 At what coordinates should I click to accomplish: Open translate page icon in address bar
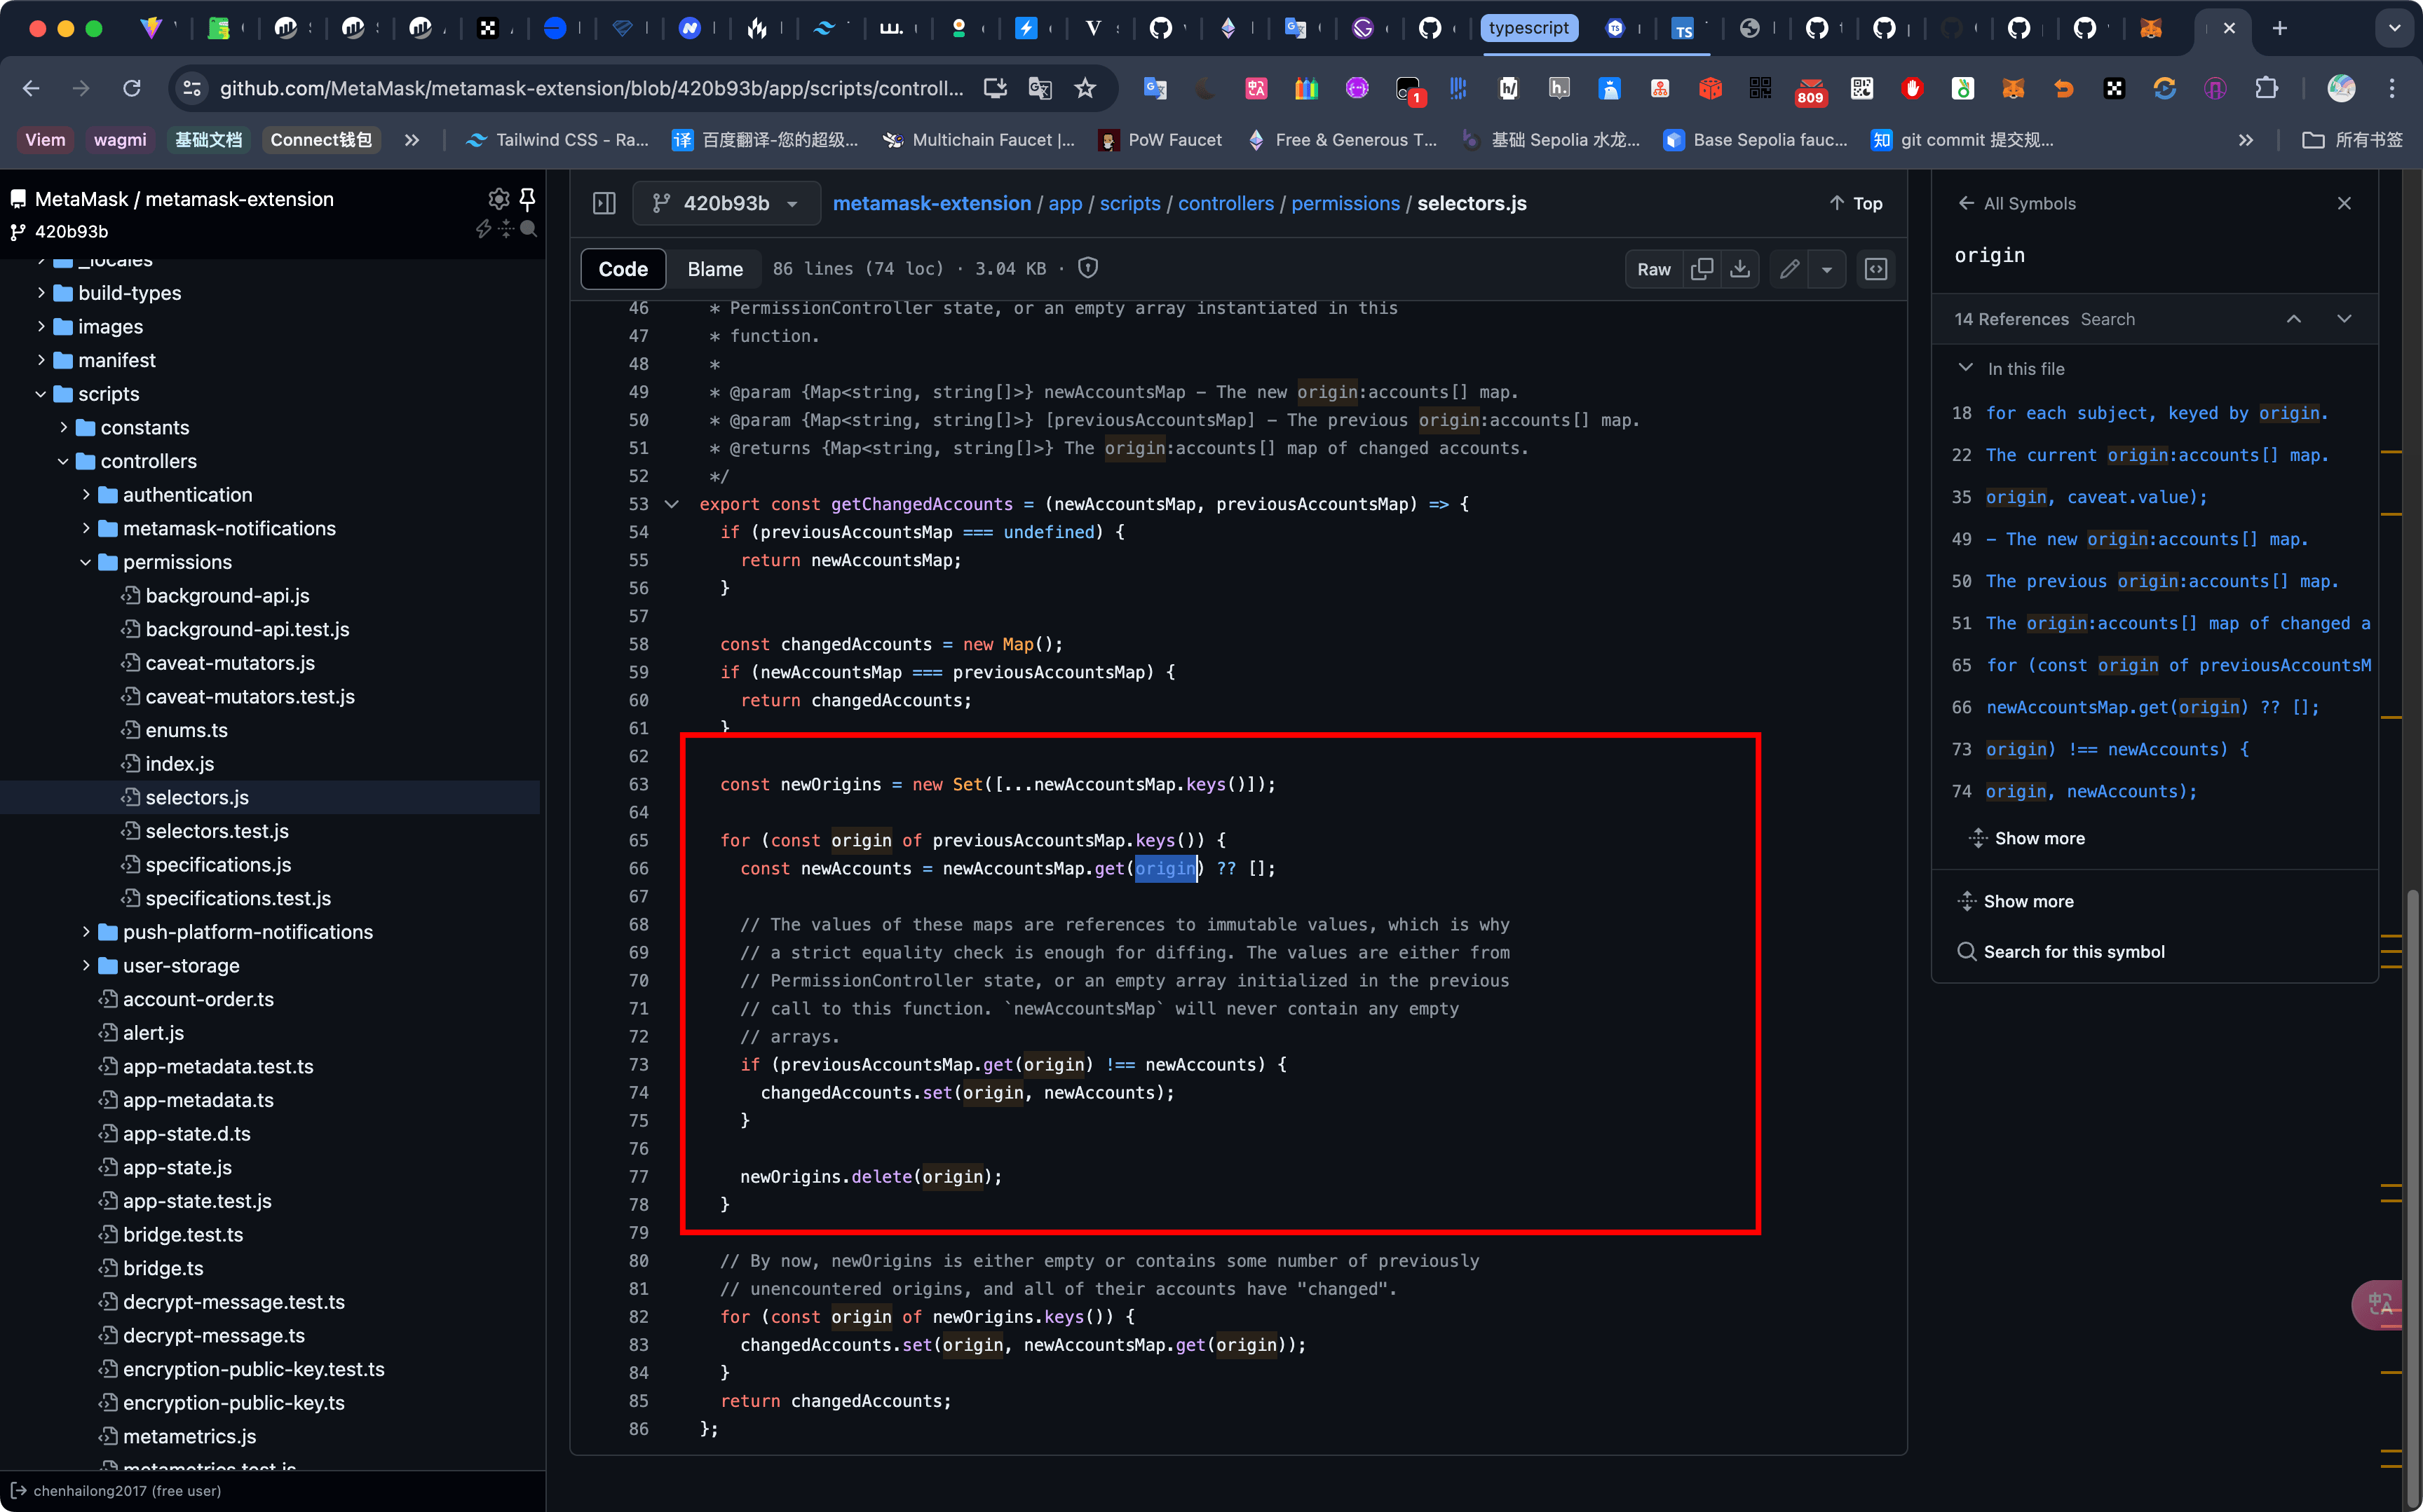click(1040, 88)
